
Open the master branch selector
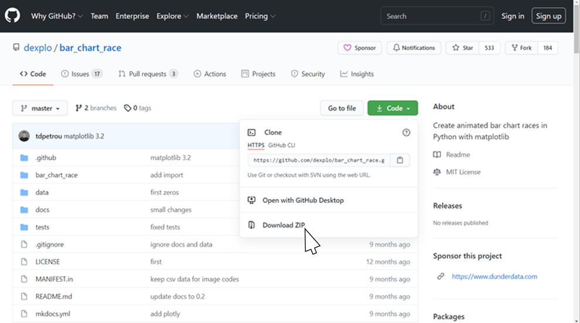[40, 108]
